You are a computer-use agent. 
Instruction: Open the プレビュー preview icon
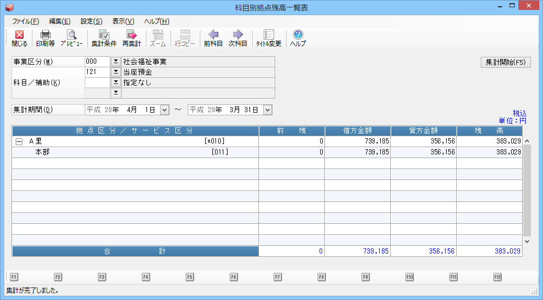(71, 39)
